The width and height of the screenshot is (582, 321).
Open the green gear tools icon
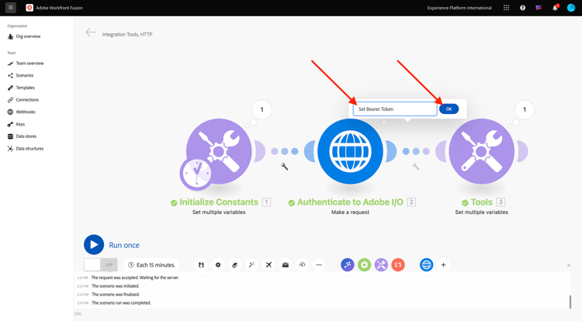(x=365, y=264)
